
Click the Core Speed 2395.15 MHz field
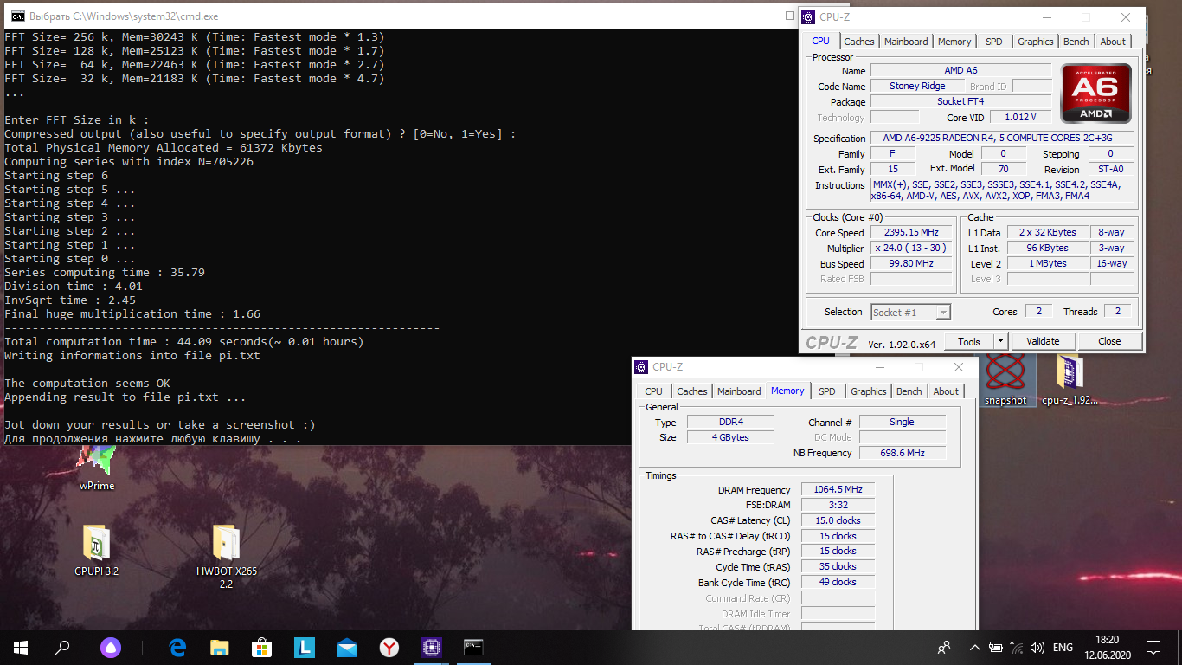pos(911,233)
